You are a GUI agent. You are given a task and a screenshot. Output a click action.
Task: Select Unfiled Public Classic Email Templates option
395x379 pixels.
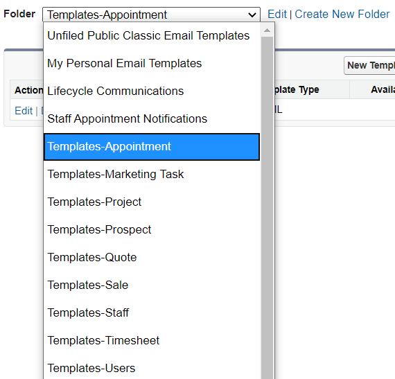(x=152, y=35)
